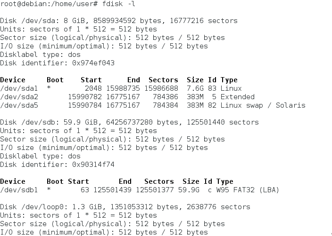The image size is (332, 236).
Task: Select the /dev/sda2 device entry
Action: pos(17,97)
